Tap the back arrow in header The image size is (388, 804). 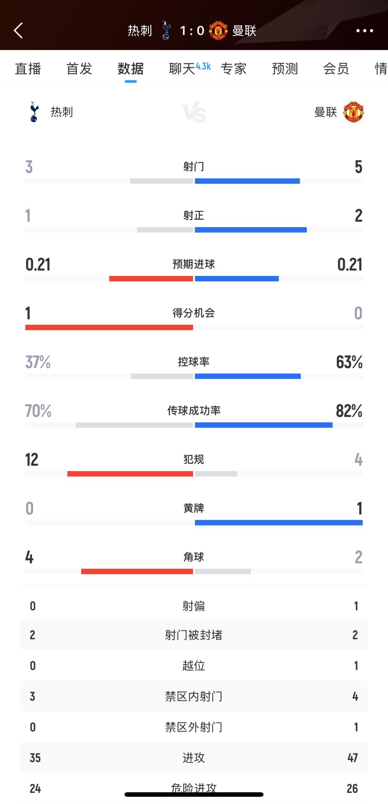18,31
